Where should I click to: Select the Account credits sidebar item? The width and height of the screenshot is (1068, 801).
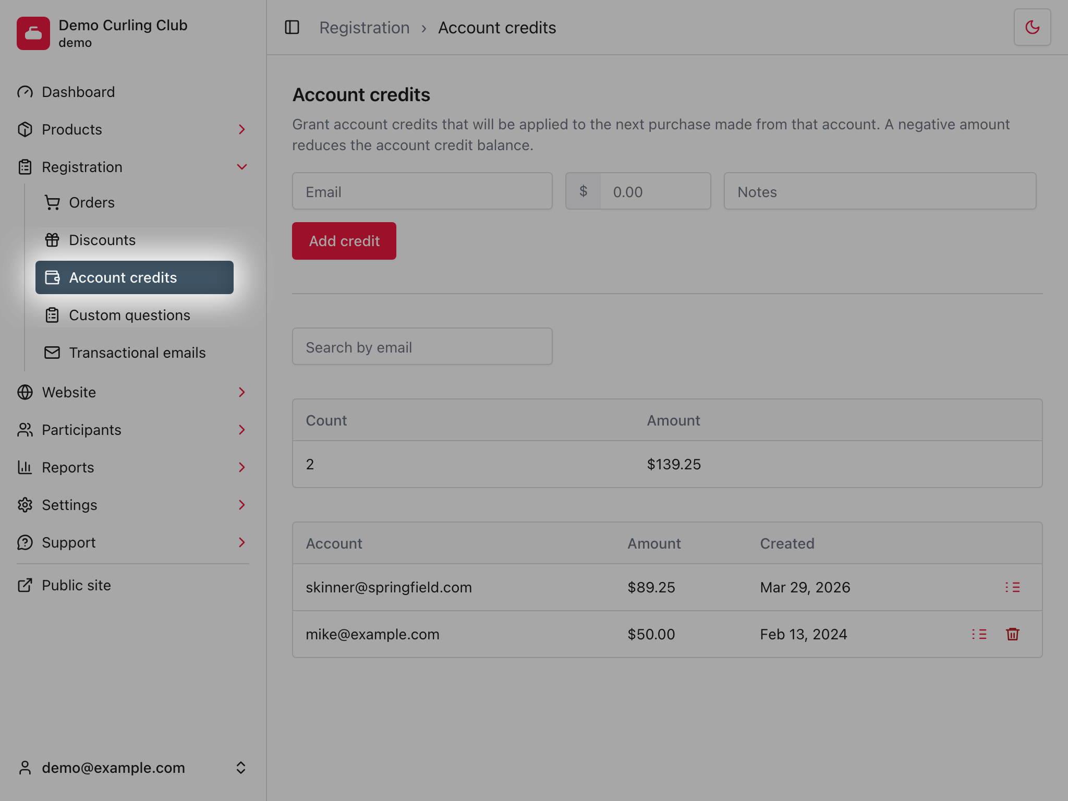(x=134, y=277)
